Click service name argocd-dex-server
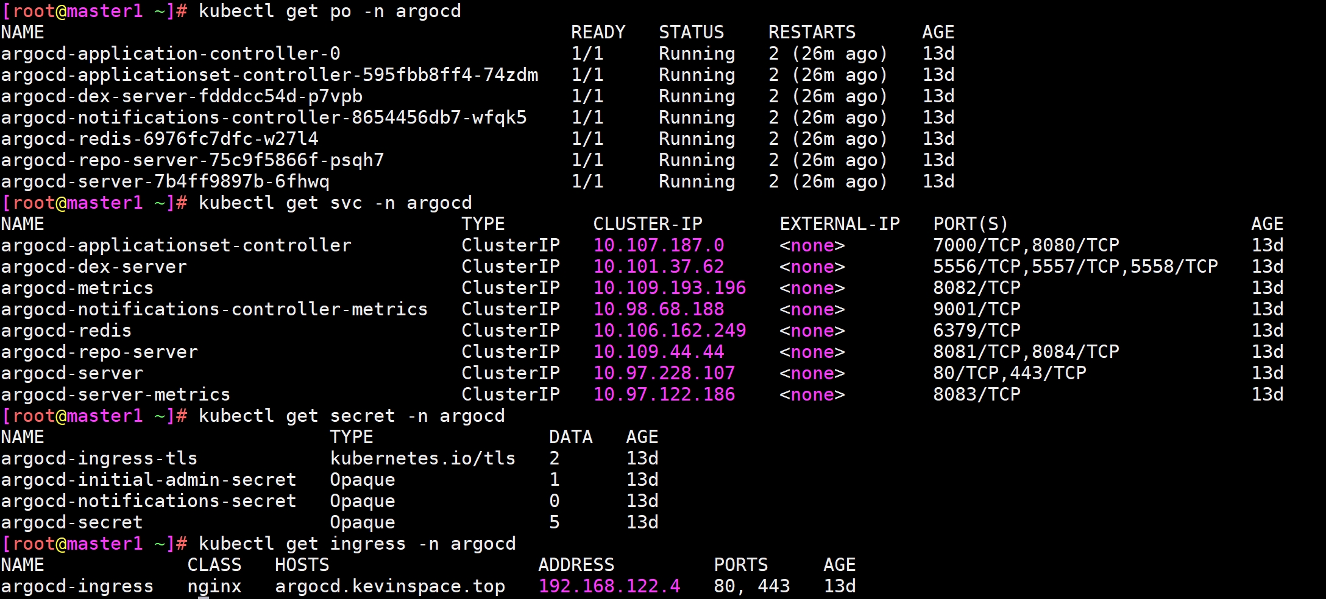1326x599 pixels. point(94,267)
